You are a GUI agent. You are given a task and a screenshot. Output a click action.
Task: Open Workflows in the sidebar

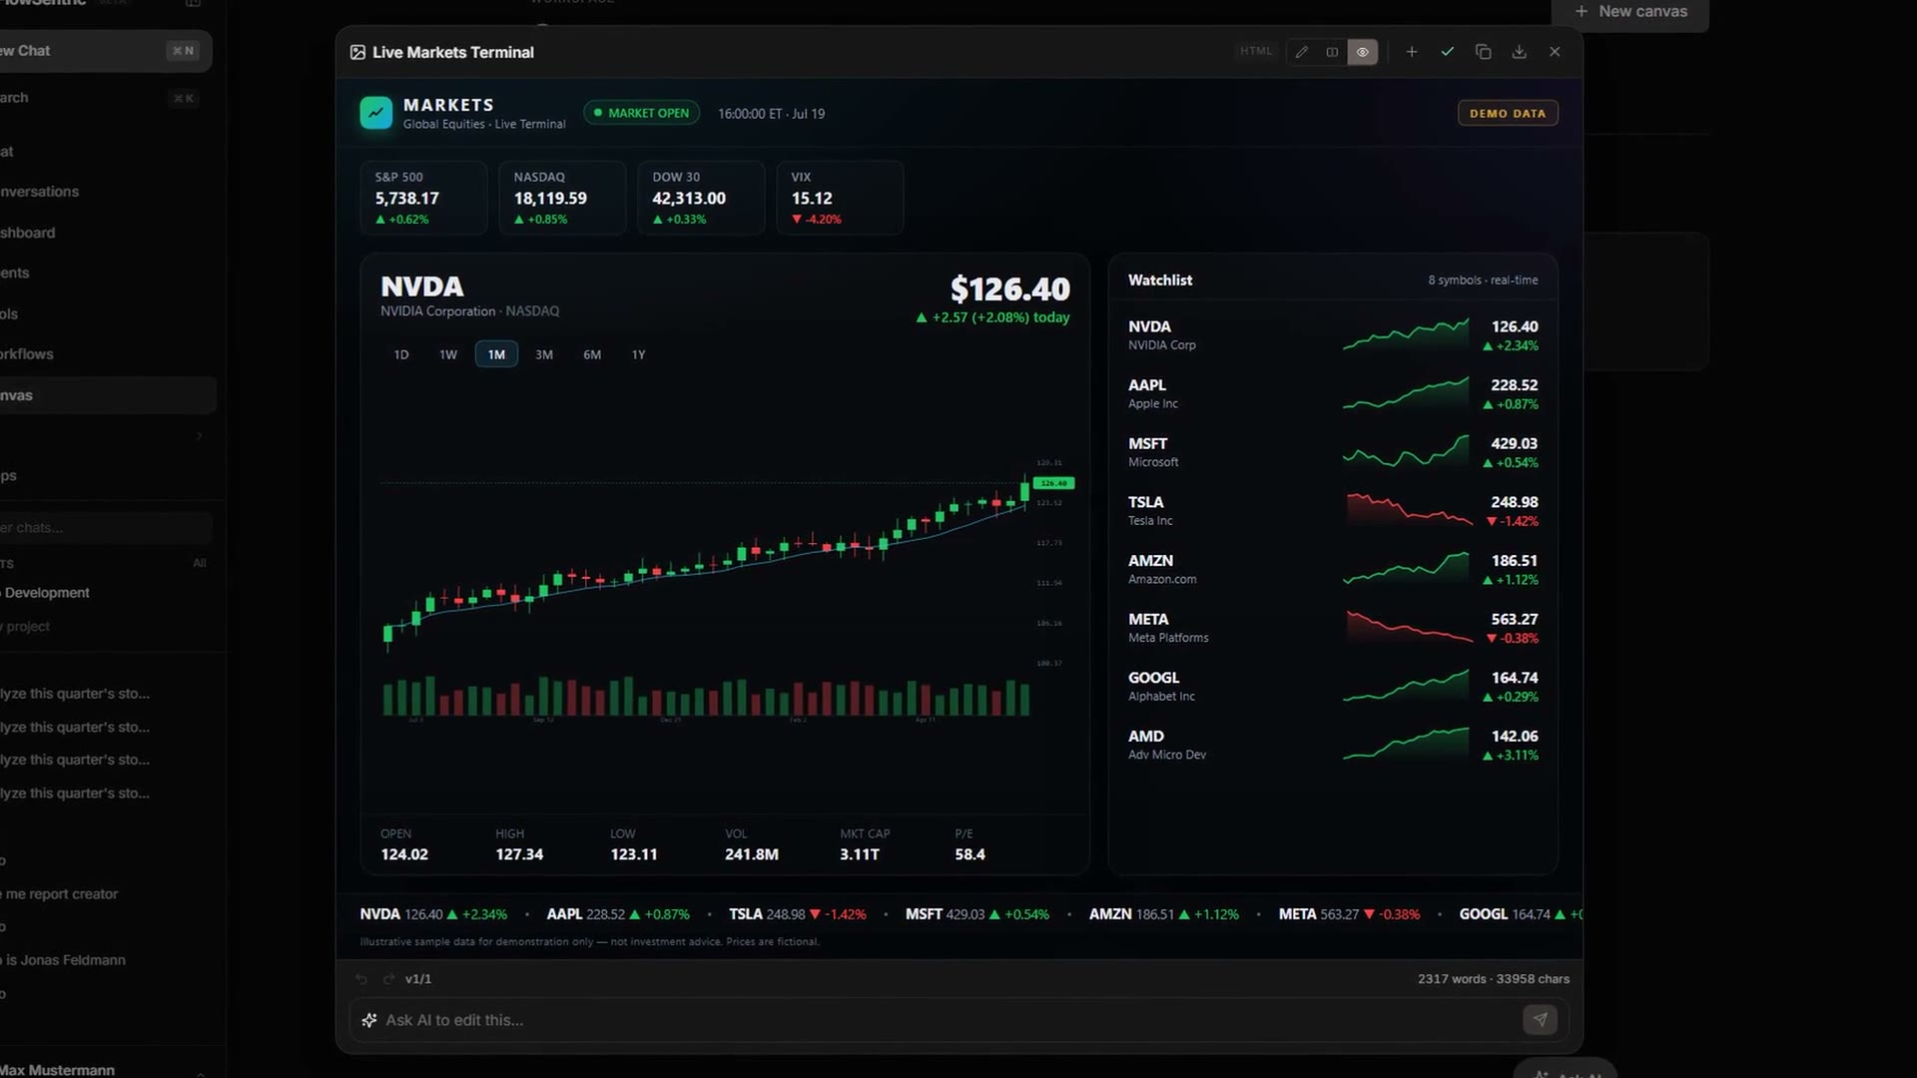tap(106, 354)
